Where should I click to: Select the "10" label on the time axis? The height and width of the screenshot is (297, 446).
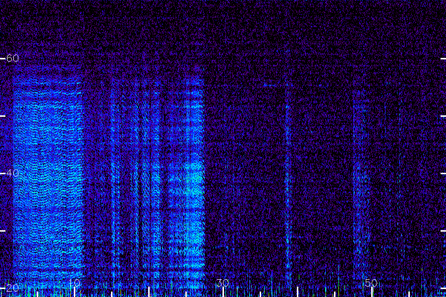click(74, 283)
